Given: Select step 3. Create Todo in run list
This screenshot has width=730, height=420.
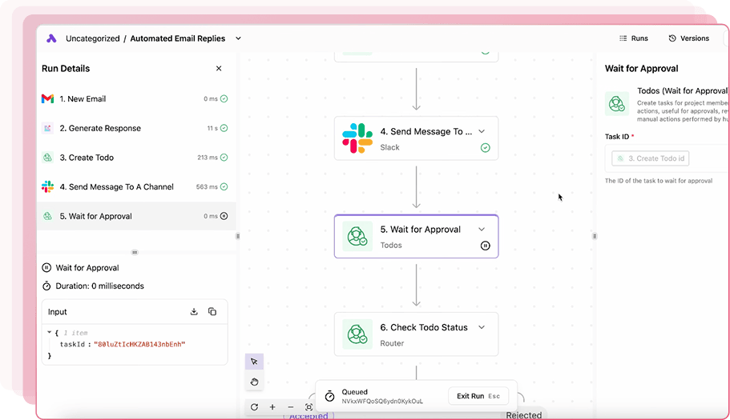Looking at the screenshot, I should tap(135, 158).
